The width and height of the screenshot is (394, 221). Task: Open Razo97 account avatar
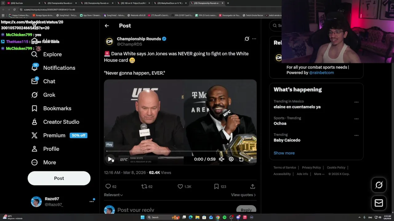(x=36, y=202)
